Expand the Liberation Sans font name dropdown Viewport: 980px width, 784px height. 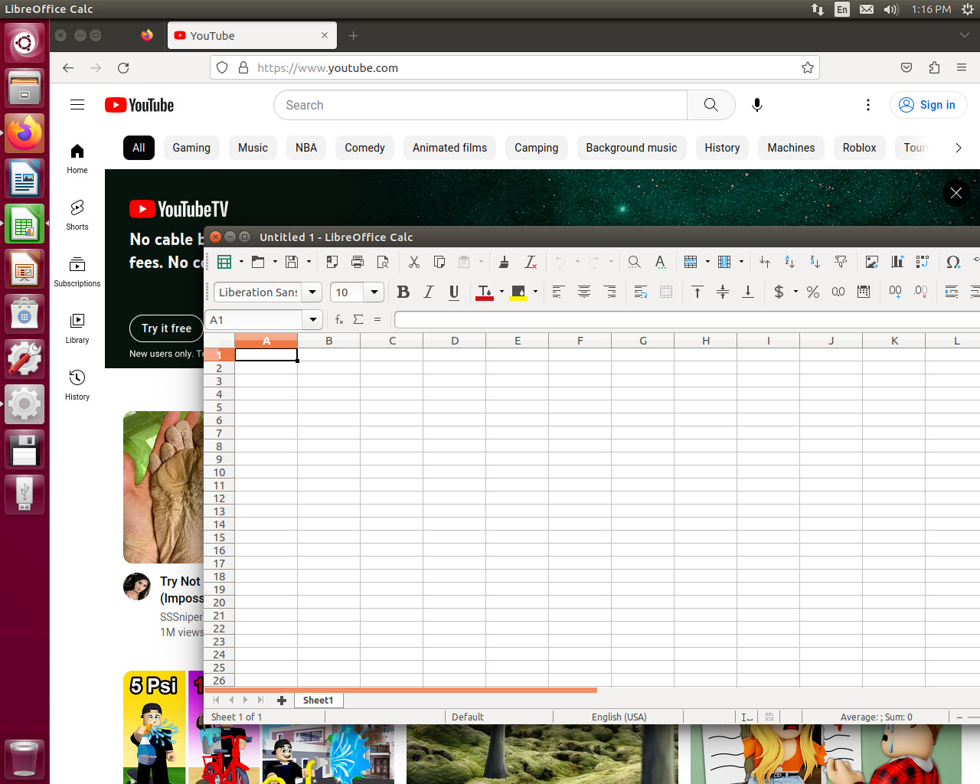312,292
